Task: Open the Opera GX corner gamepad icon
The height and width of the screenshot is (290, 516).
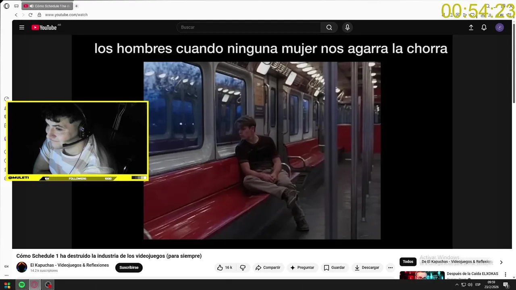Action: tap(16, 6)
